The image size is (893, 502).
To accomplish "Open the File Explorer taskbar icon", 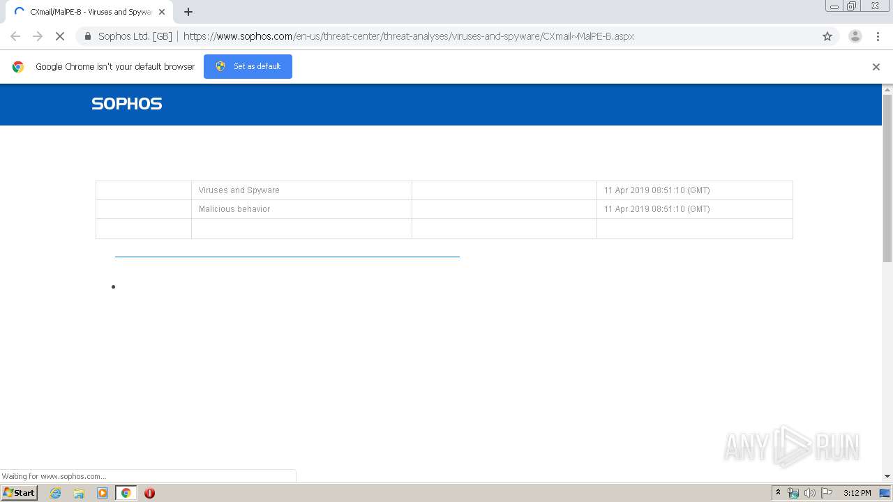I will tap(79, 493).
